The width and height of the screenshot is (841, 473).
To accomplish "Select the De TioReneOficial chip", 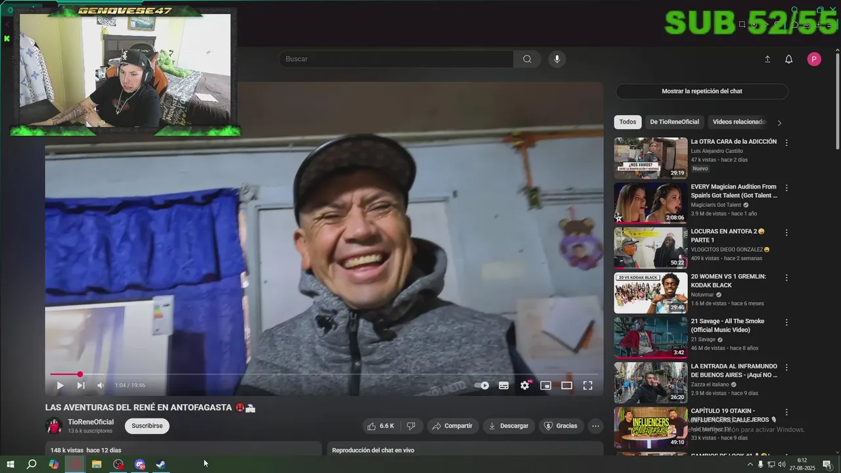I will [x=674, y=122].
